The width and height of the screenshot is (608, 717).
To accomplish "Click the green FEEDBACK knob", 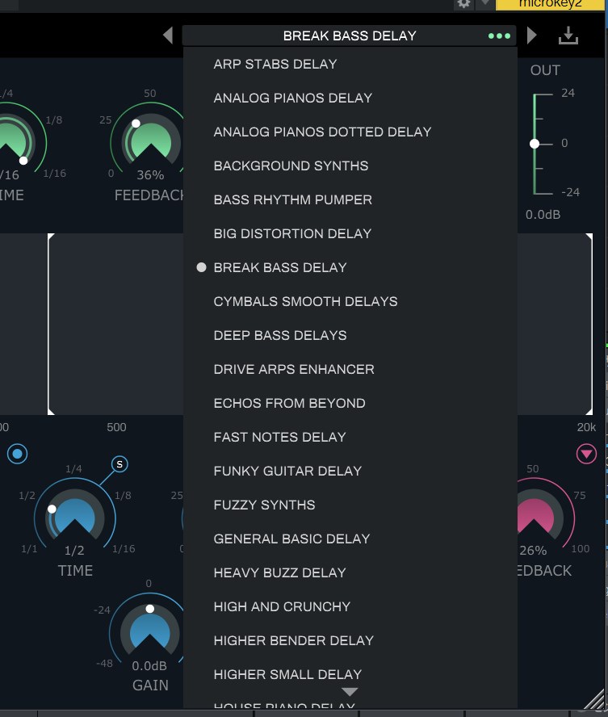I will 146,142.
